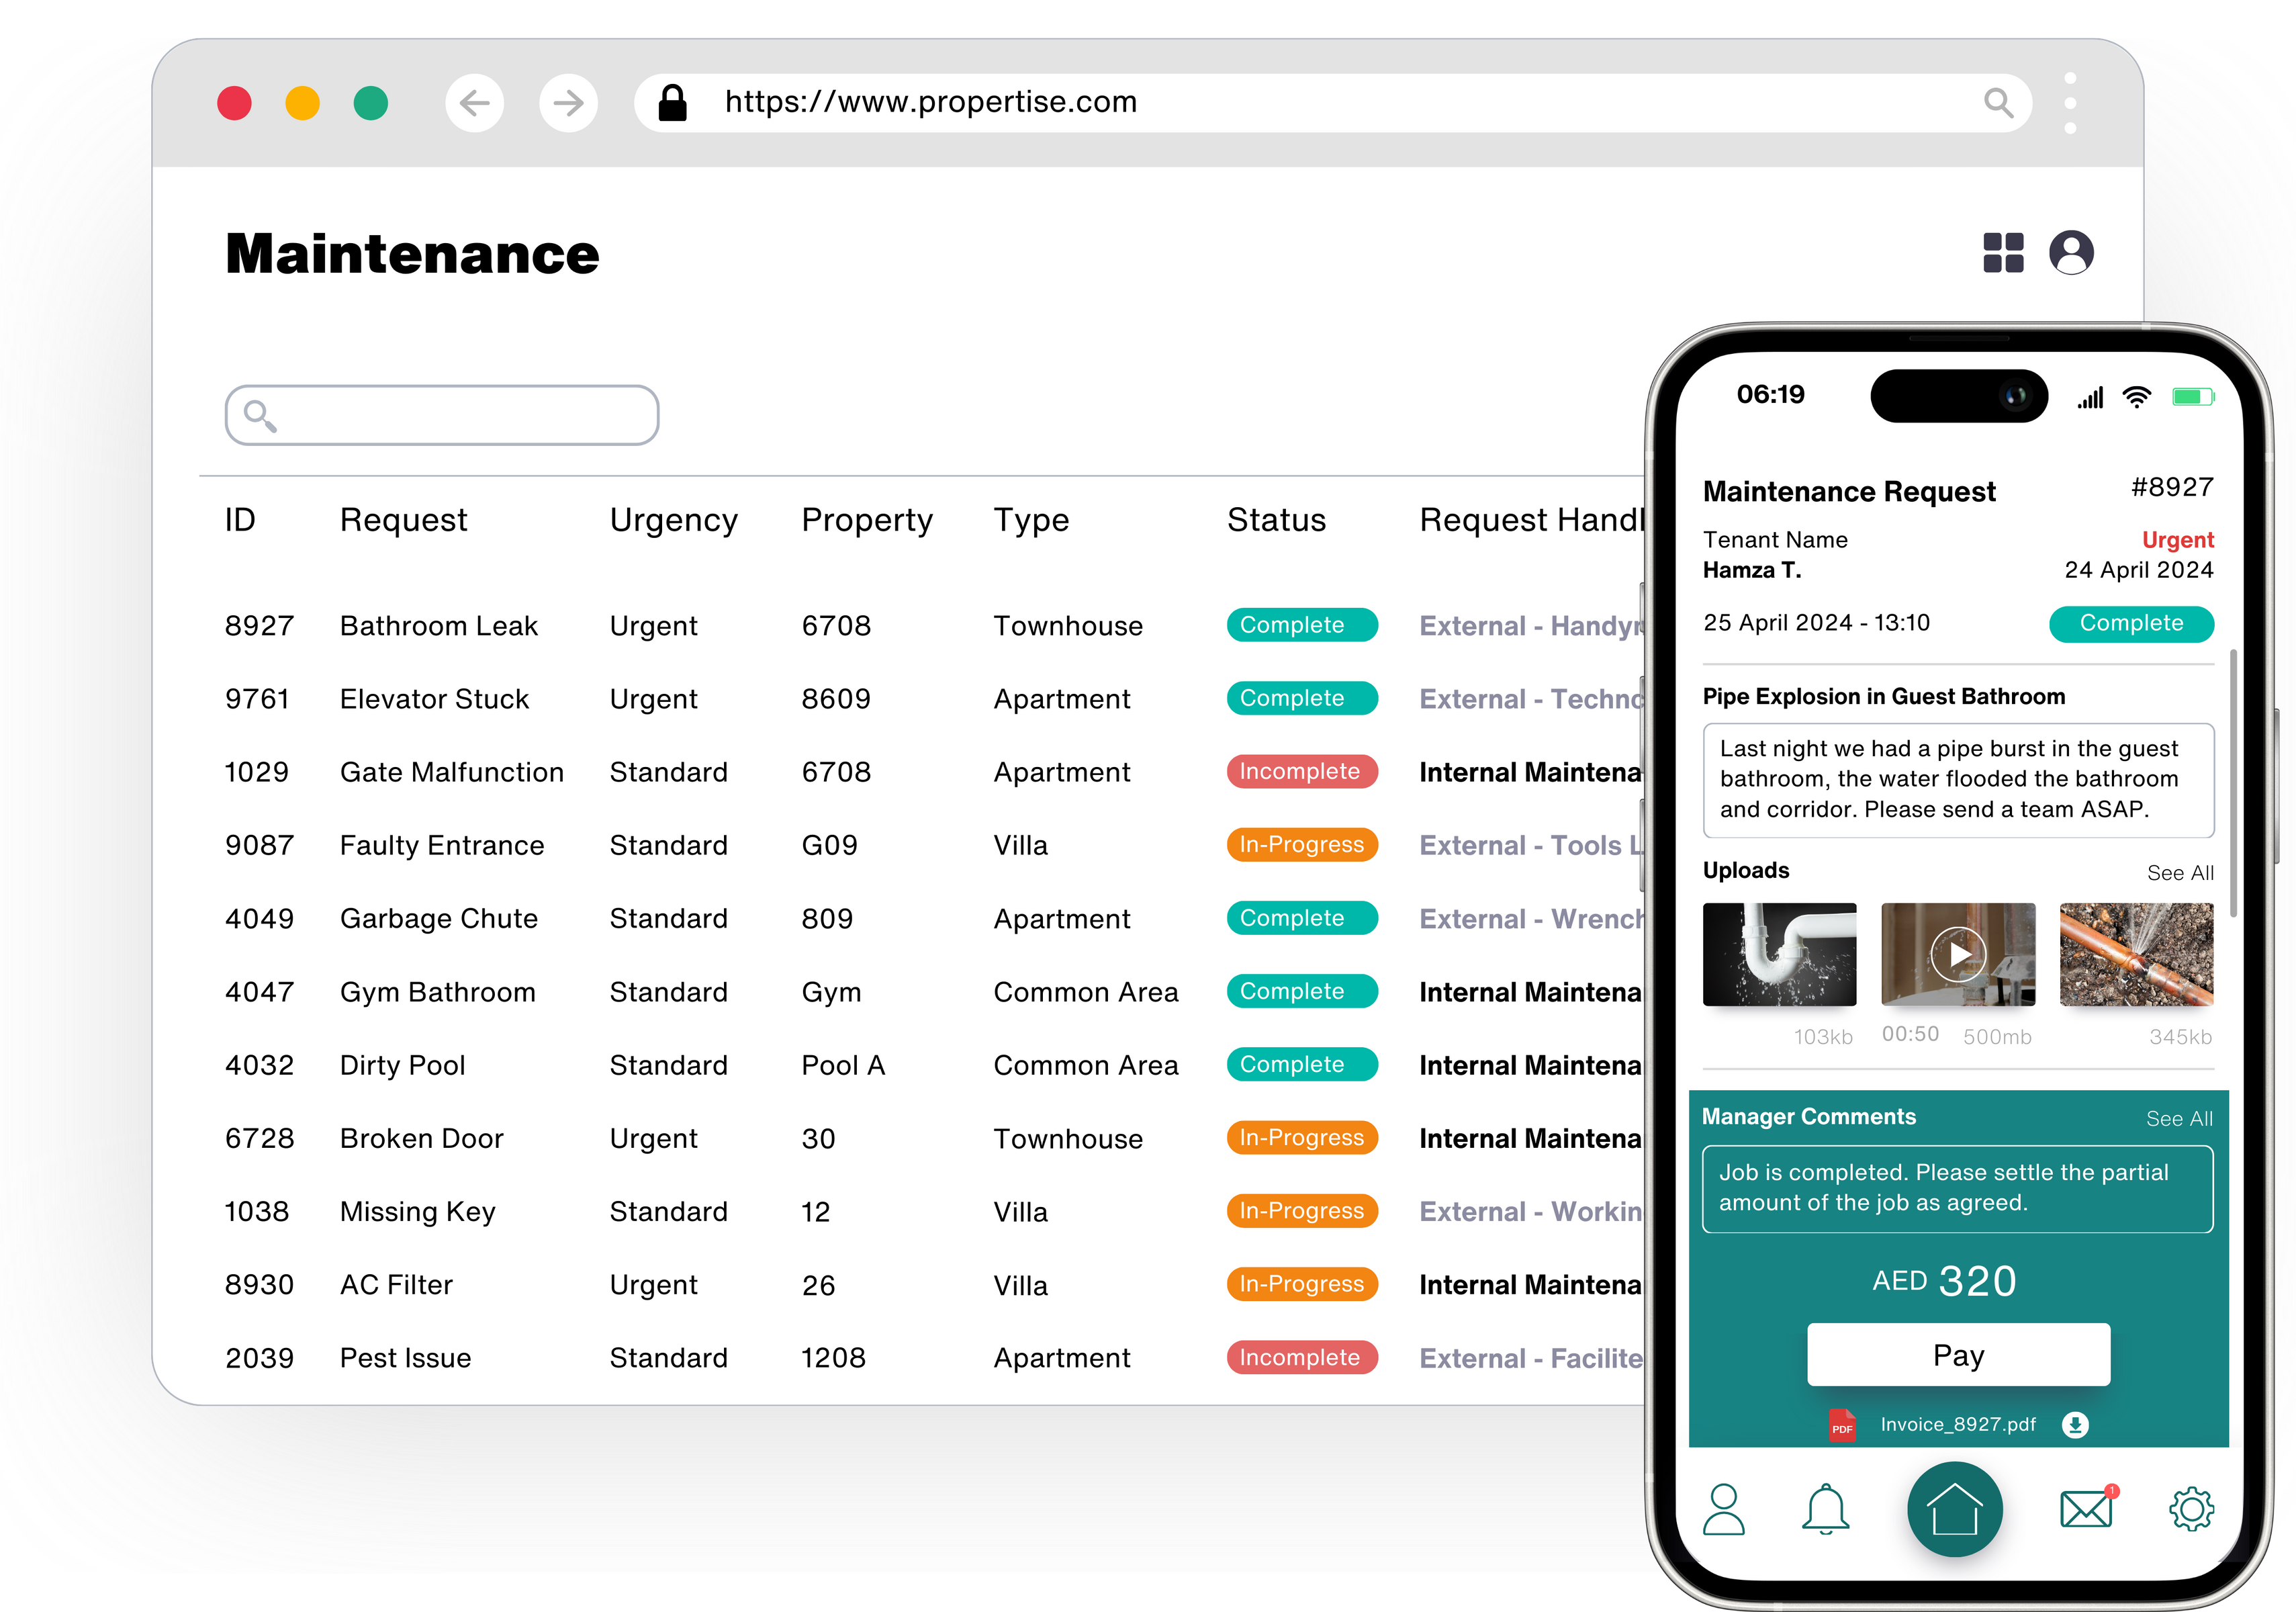Select the Gate Malfunction request

tap(452, 772)
